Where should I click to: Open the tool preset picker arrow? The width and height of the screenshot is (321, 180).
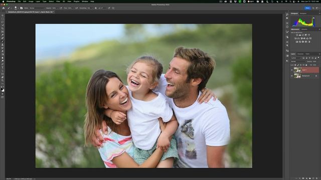tap(11, 8)
